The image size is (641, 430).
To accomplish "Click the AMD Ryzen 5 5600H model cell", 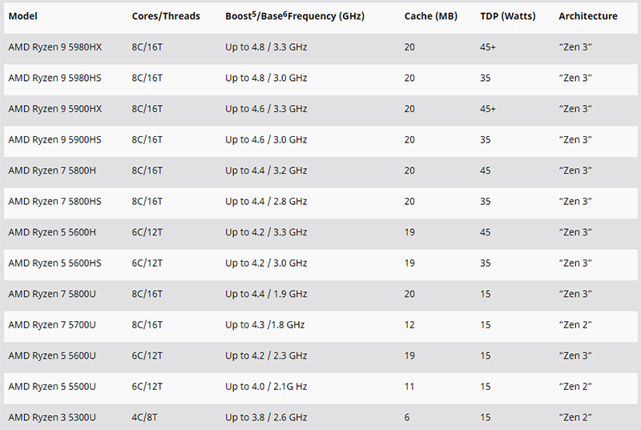I will (52, 232).
